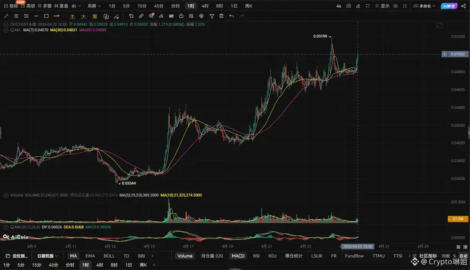Open the 显示 display options menu
Screen dimensions: 470x270
click(383, 6)
